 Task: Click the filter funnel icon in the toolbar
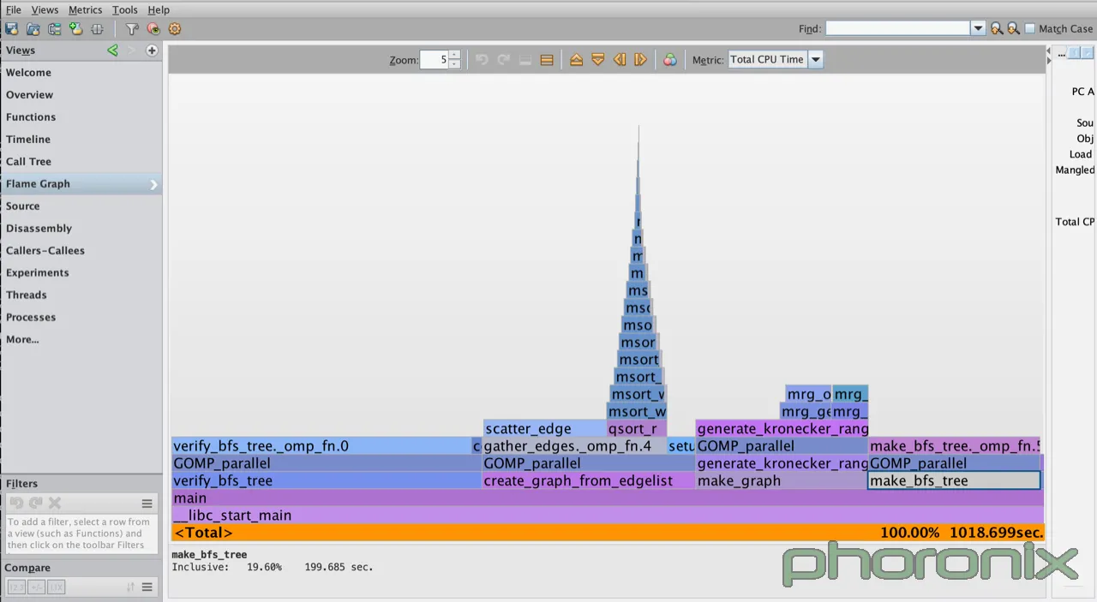tap(132, 29)
